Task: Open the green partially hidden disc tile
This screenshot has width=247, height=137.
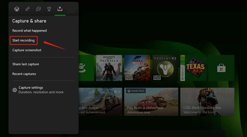Action: (86, 68)
